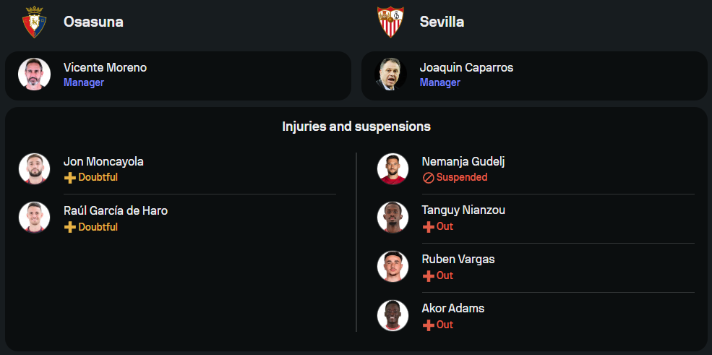Click Nemanja Gudelj's player avatar
The height and width of the screenshot is (355, 712).
click(393, 168)
